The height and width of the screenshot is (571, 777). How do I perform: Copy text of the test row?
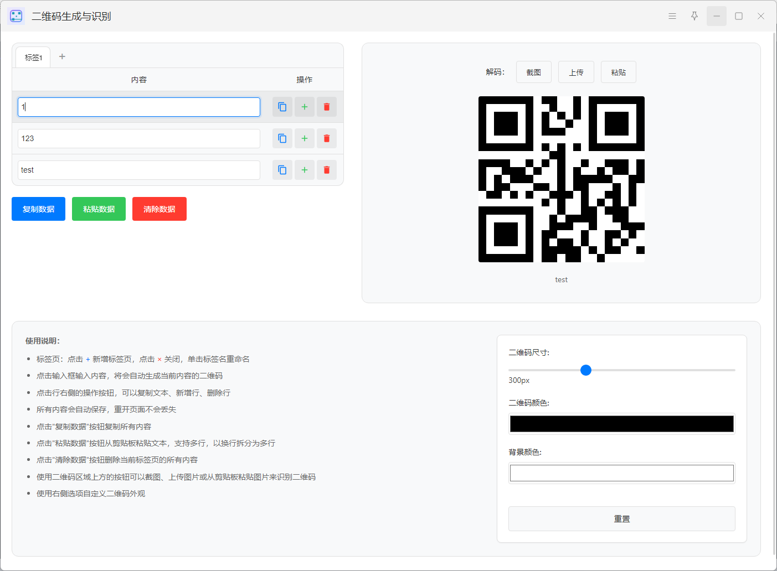point(282,170)
